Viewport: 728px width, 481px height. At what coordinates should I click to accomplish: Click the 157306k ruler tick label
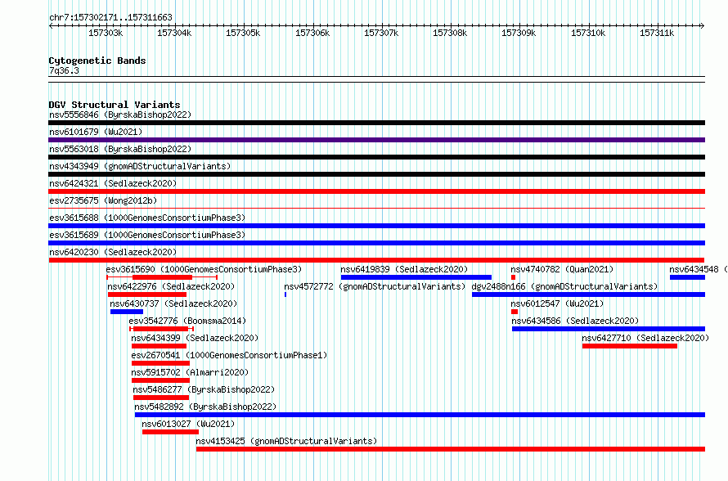coord(312,33)
